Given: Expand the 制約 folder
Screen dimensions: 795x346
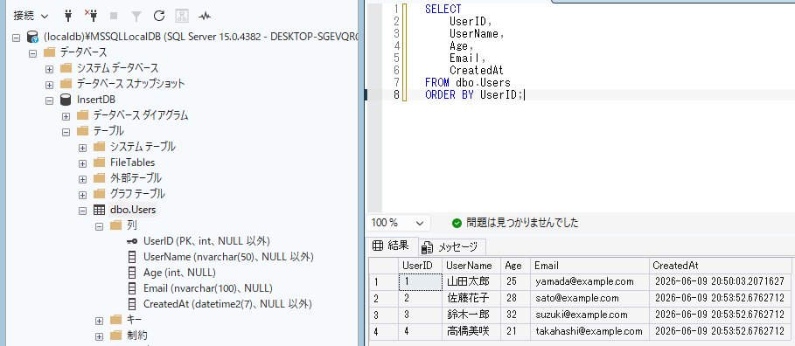Looking at the screenshot, I should pos(100,336).
